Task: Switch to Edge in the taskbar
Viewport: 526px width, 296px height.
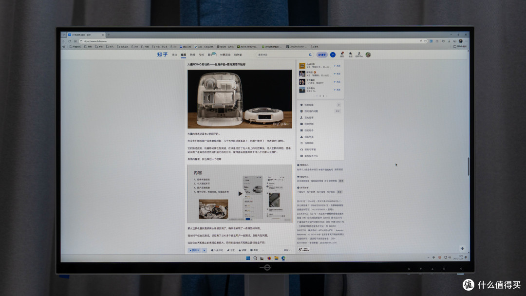Action: [x=283, y=258]
